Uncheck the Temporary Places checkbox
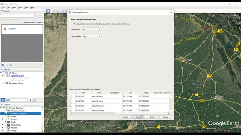The image size is (241, 135). [4, 83]
